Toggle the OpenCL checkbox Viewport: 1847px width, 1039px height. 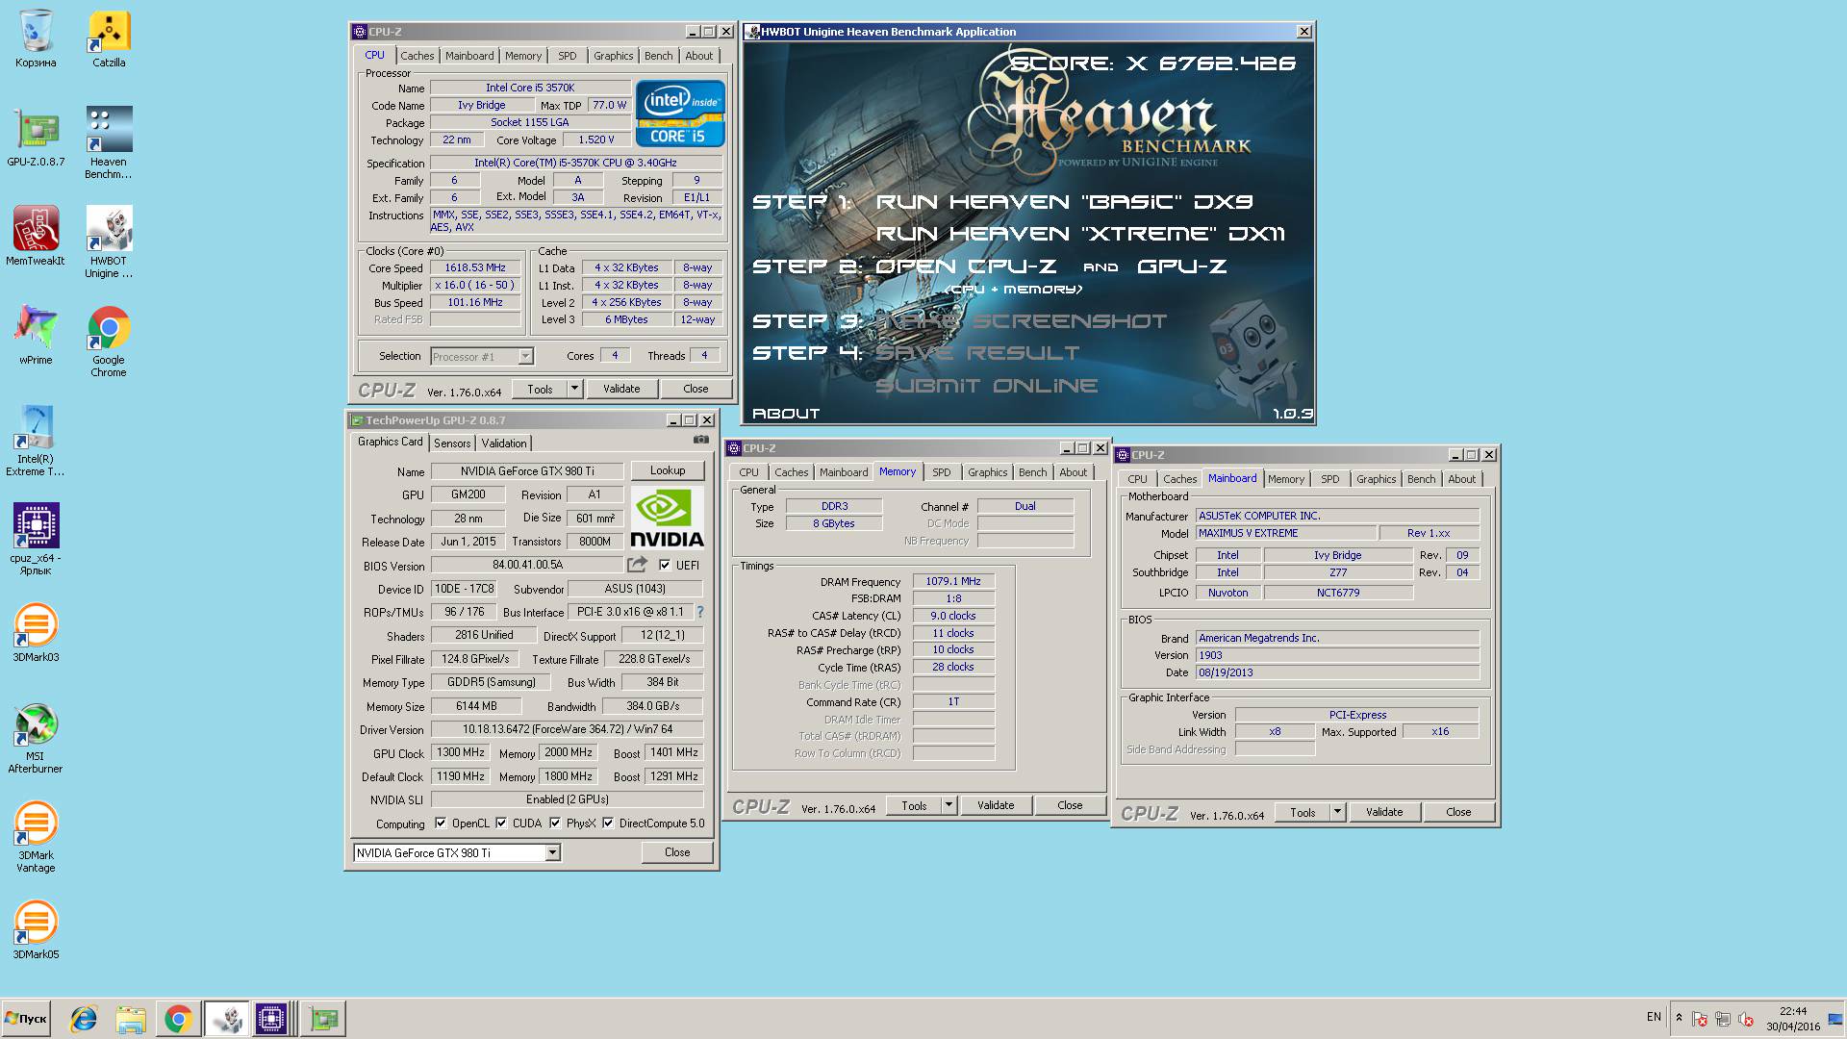tap(441, 823)
